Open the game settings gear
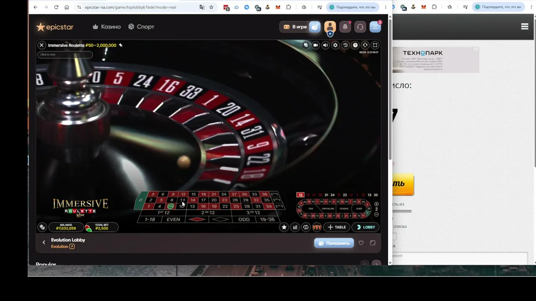This screenshot has width=536, height=301. [x=335, y=45]
